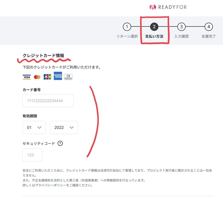The image size is (223, 202).
Task: Focus the セキュリティコード input field
Action: point(32,155)
